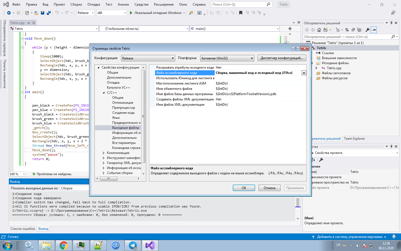Expand Tetris.cpp node in Solution Explorer

coord(316,68)
